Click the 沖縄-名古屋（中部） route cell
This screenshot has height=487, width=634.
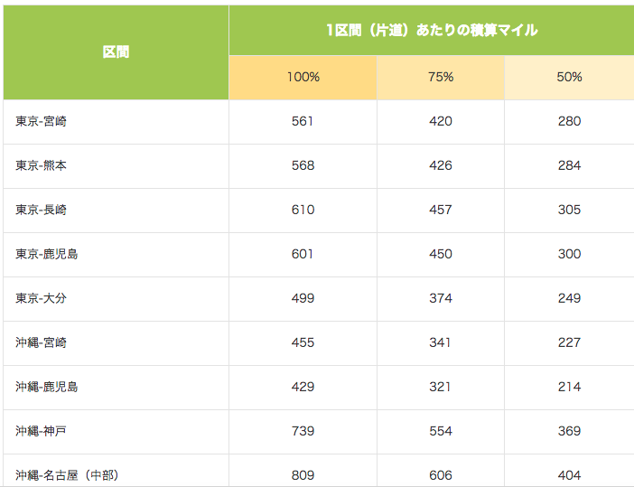tap(116, 471)
